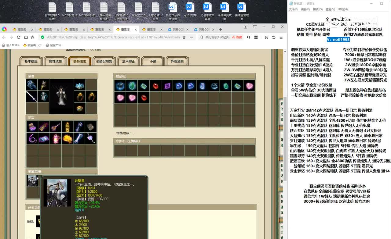The image size is (391, 239).
Task: Click the gray book treasure icon
Action: (91, 127)
